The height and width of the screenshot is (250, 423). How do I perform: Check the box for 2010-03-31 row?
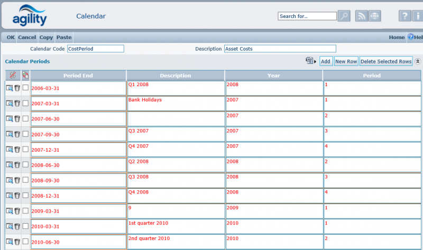coord(25,226)
